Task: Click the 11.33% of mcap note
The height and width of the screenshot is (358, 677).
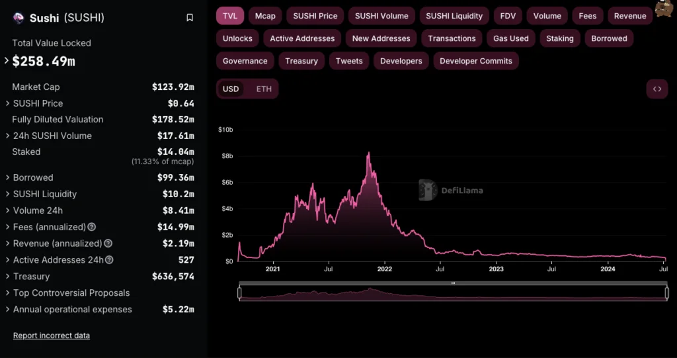Action: [x=163, y=161]
